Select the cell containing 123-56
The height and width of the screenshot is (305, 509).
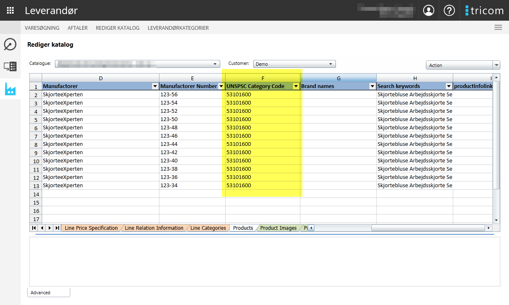click(x=193, y=95)
